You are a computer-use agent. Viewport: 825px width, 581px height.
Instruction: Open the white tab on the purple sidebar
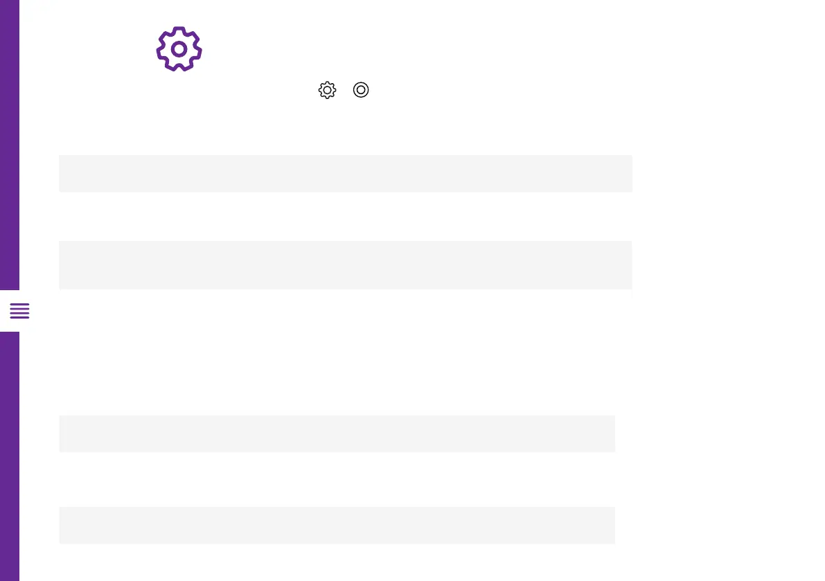point(19,312)
